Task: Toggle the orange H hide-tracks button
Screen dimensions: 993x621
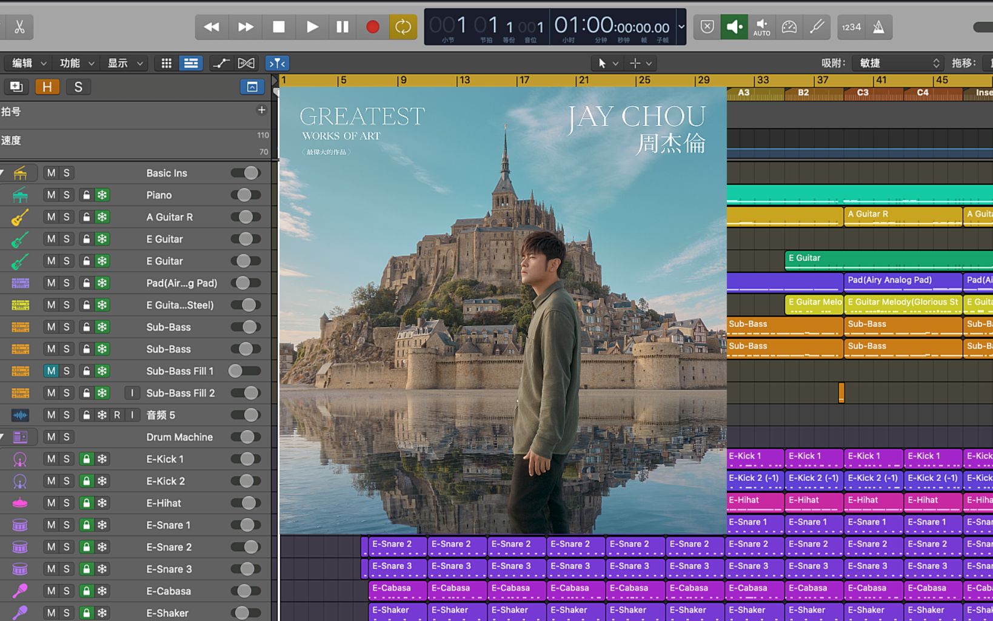Action: coord(47,87)
